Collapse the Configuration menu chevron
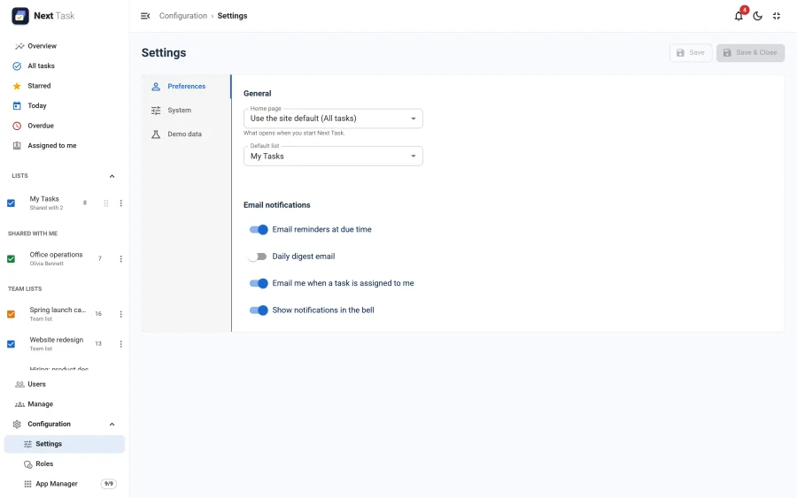797x498 pixels. point(112,425)
